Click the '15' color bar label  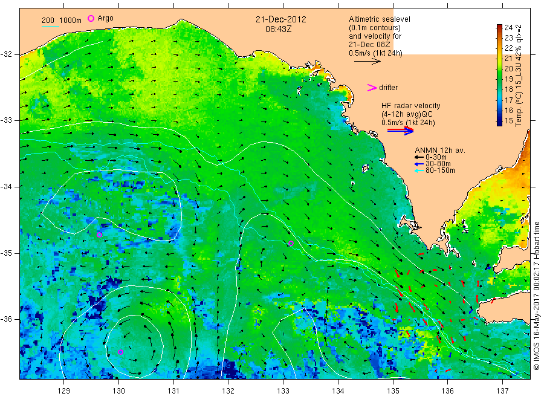click(508, 121)
